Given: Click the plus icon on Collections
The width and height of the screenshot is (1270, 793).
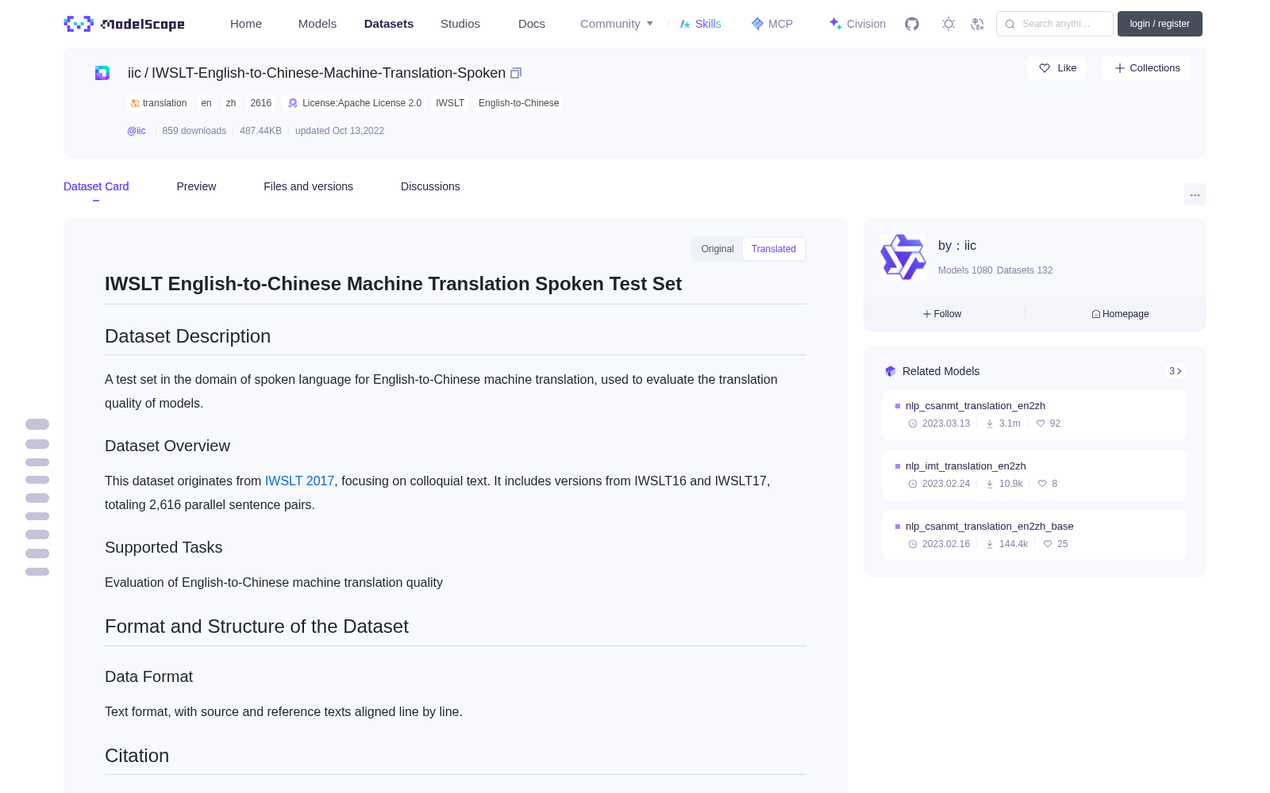Looking at the screenshot, I should [x=1120, y=68].
